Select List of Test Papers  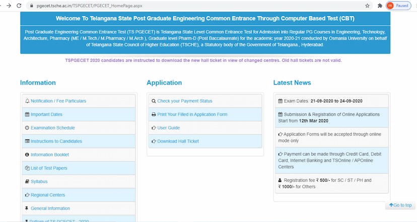click(x=48, y=168)
